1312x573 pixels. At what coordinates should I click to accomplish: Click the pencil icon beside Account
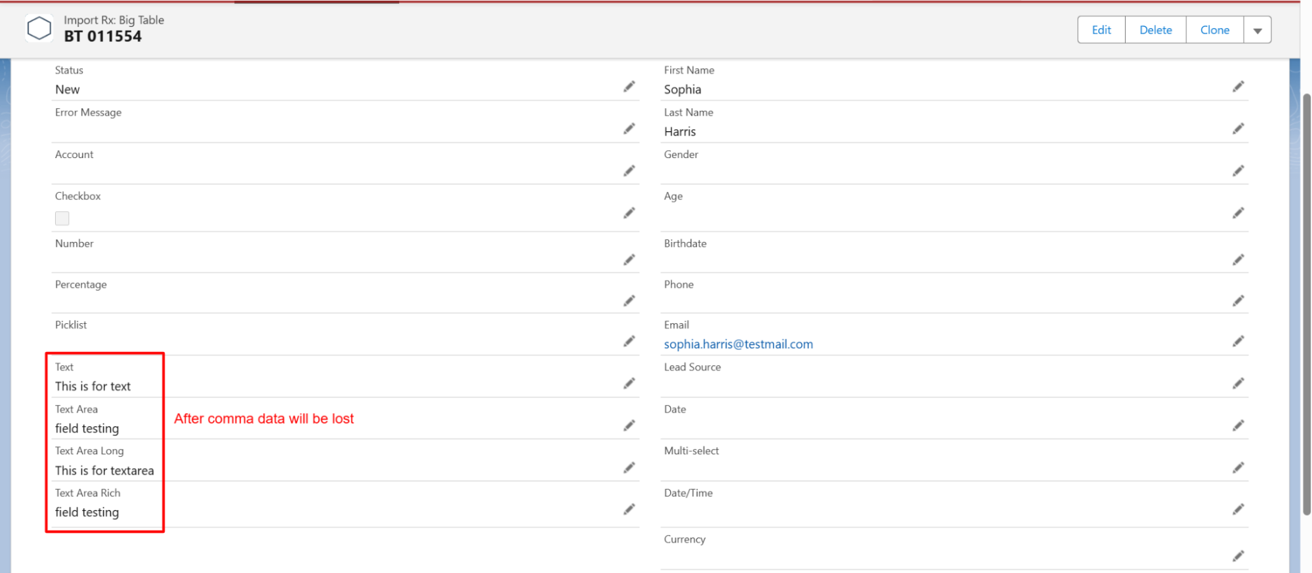[629, 170]
